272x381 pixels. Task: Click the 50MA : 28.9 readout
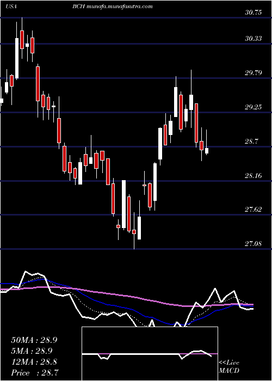click(34, 340)
